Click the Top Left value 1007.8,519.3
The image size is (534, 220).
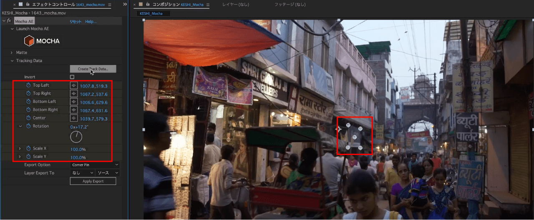click(94, 86)
